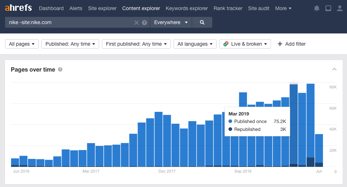Open Site audit
Screen dimensions: 347x187
click(x=259, y=8)
